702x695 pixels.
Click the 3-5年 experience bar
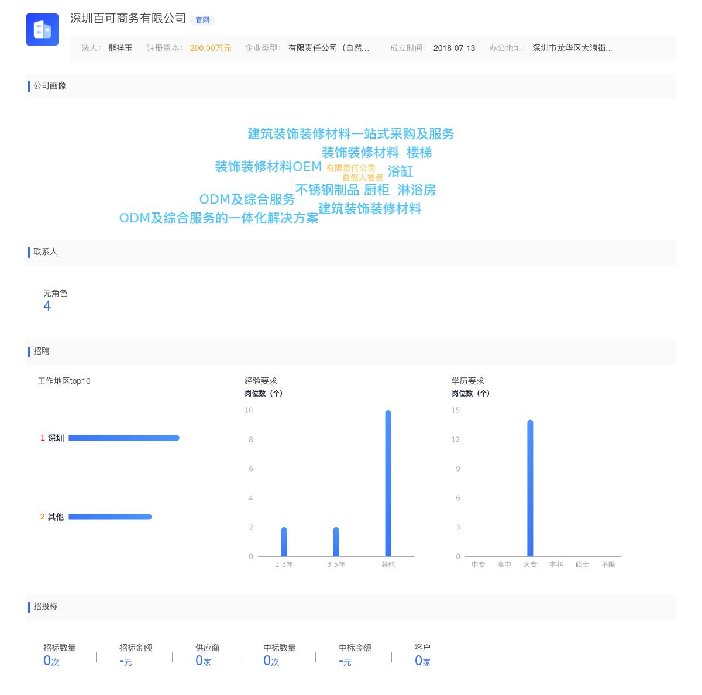pyautogui.click(x=336, y=542)
